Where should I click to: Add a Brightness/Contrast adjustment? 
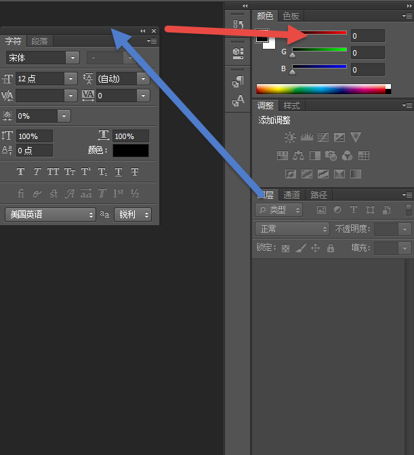(x=290, y=137)
